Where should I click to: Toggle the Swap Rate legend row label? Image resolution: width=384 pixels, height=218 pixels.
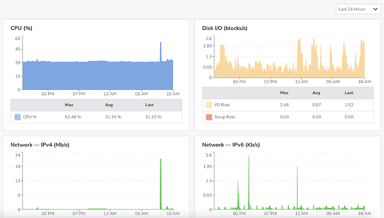coord(225,117)
